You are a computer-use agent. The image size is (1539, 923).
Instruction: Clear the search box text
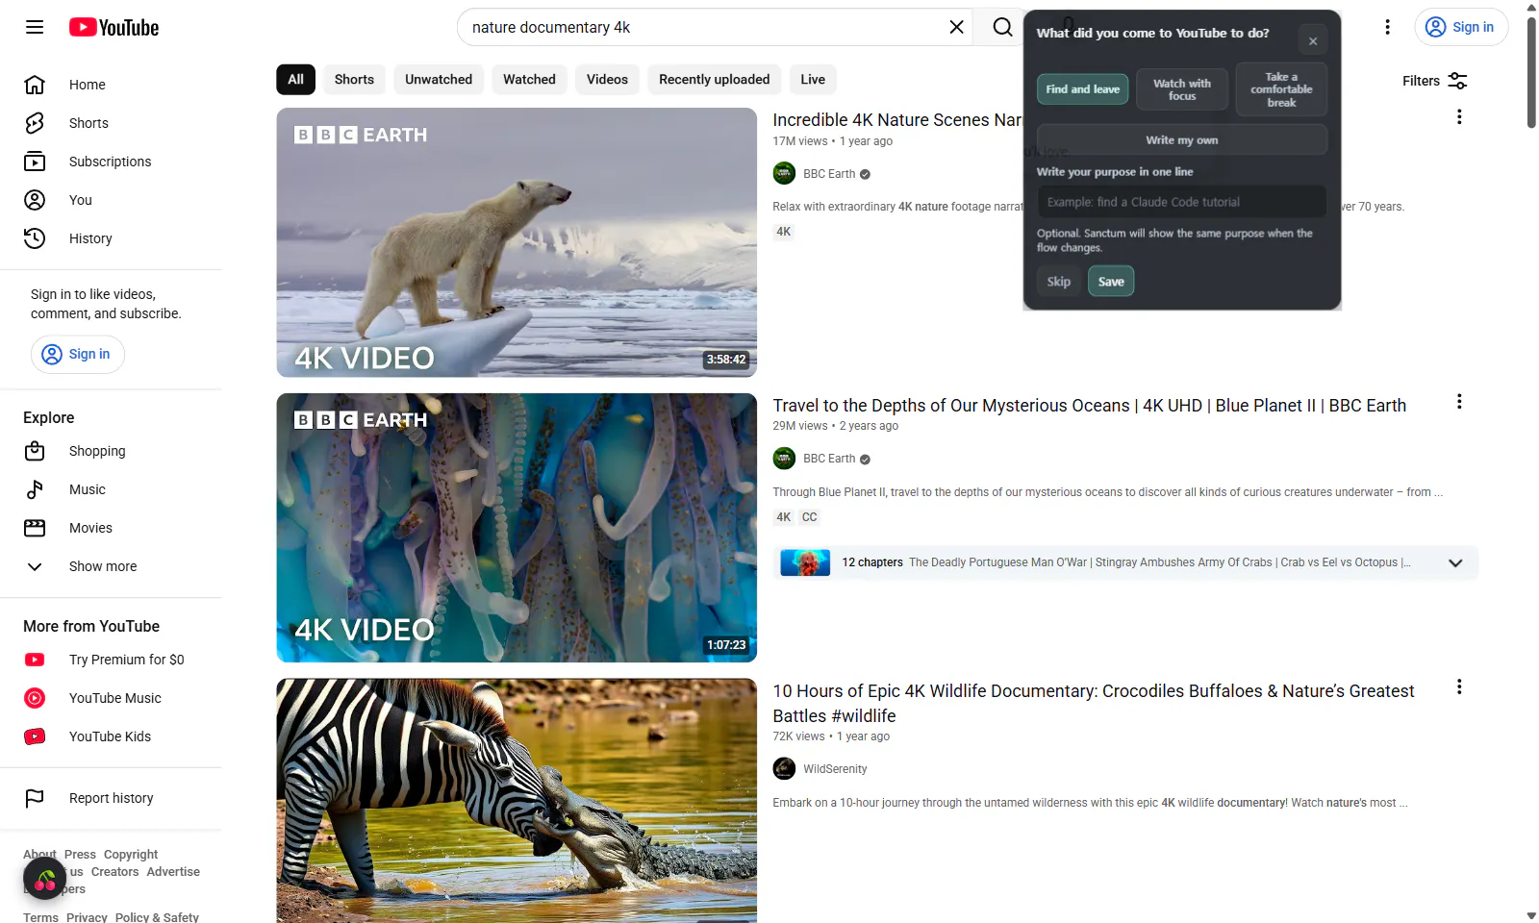point(956,27)
